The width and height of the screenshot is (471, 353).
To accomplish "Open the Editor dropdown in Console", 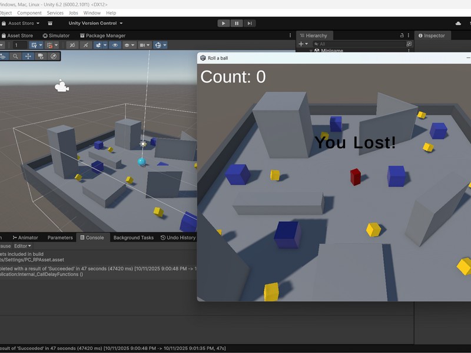I will 23,246.
